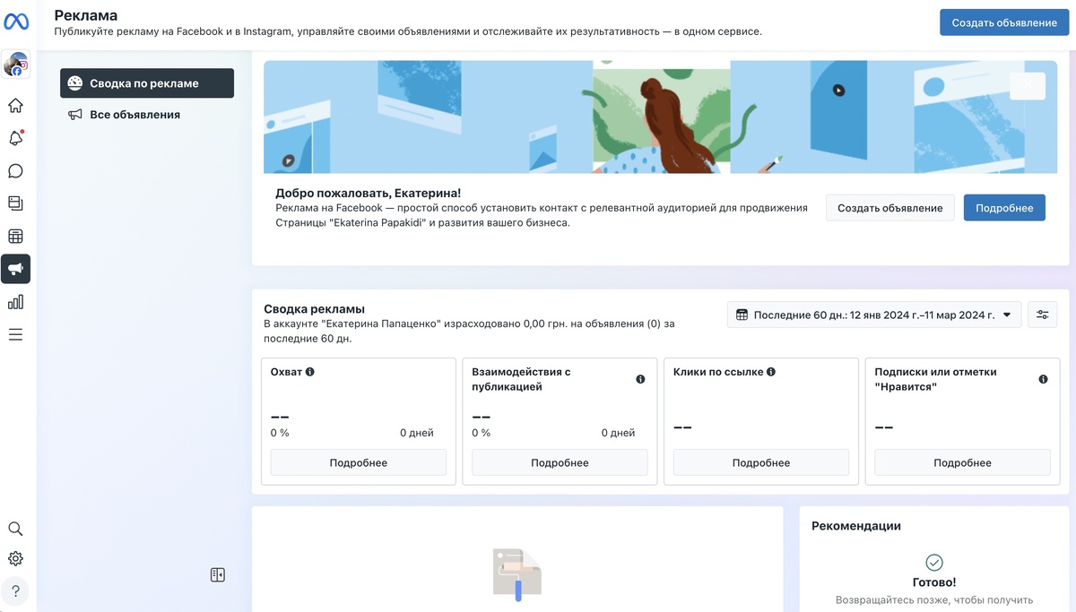Click info icon for Взаимодействия с публикацией
Viewport: 1076px width, 612px height.
coord(640,380)
